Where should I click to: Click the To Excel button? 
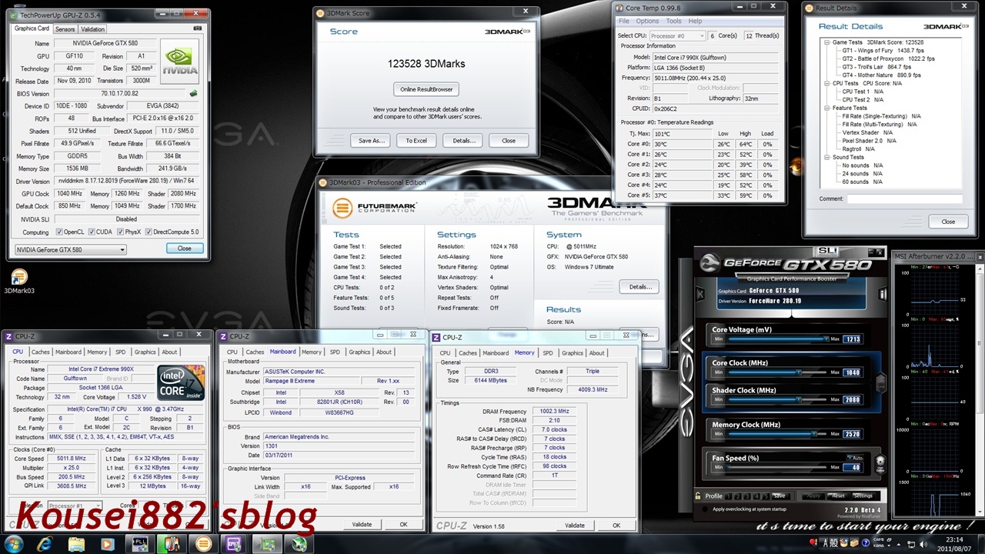pos(416,141)
